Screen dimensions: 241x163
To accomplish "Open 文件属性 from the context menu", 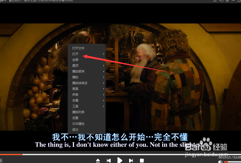I will 87,124.
